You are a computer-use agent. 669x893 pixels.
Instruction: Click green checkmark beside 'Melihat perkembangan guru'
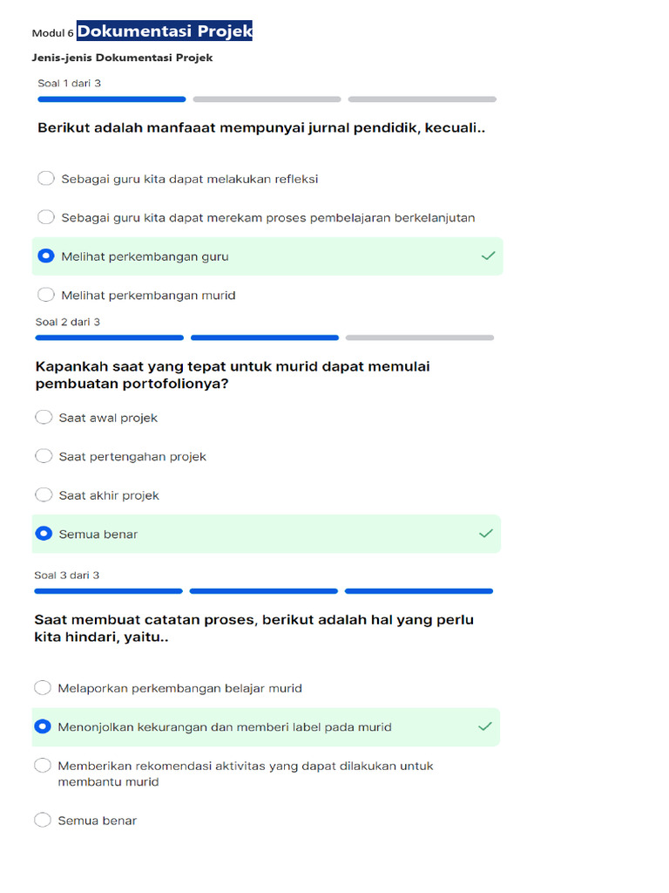pyautogui.click(x=488, y=256)
